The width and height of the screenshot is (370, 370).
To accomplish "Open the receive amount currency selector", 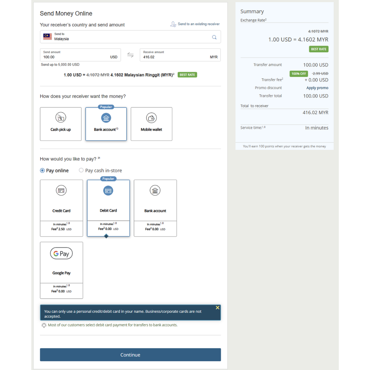I will tap(213, 57).
